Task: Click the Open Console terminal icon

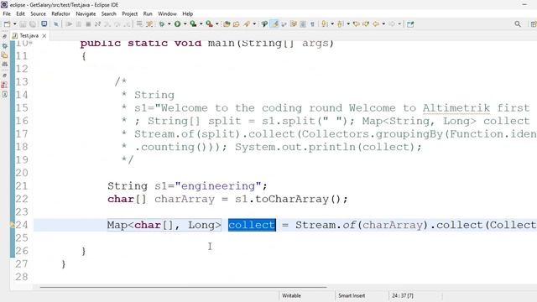Action: pyautogui.click(x=44, y=24)
